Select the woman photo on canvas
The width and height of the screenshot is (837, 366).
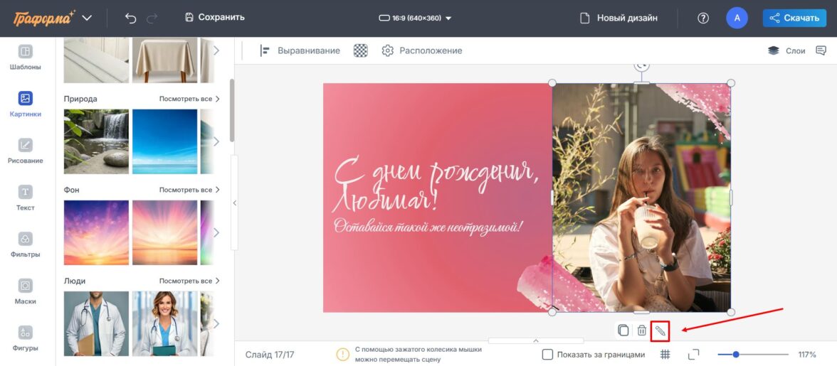click(641, 198)
